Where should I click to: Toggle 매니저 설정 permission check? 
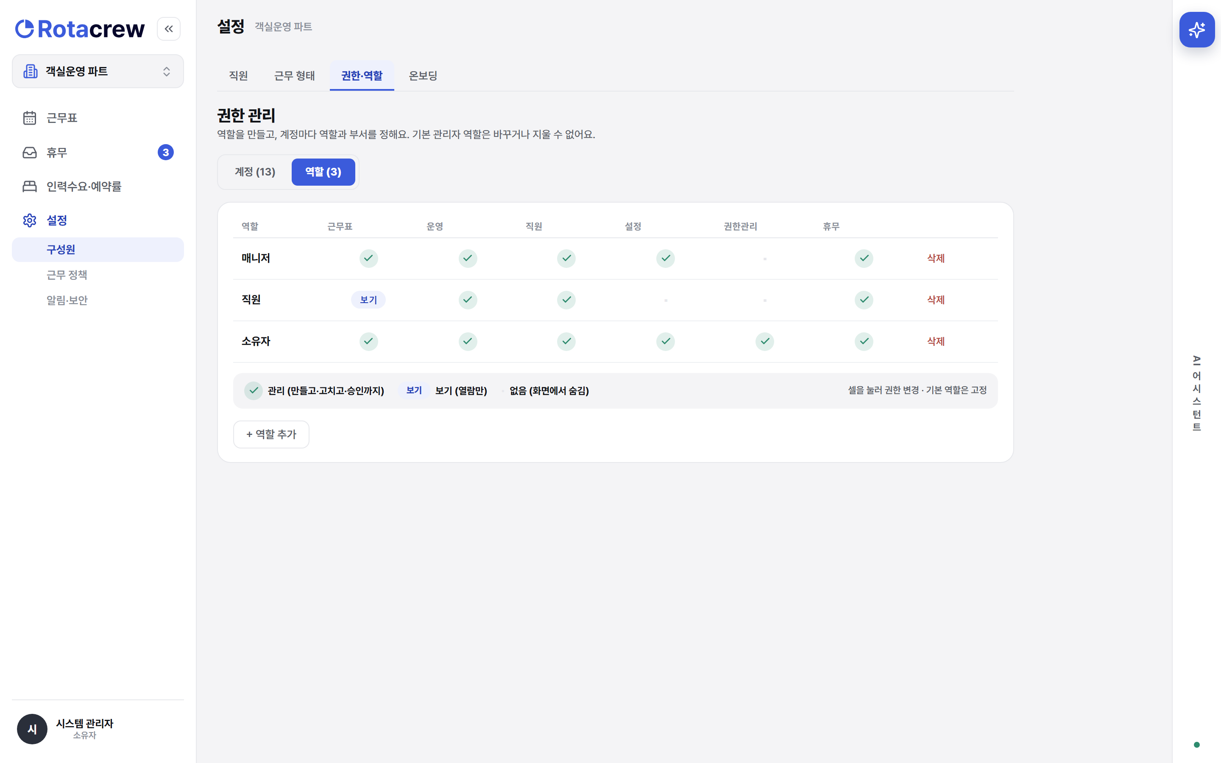[x=666, y=259]
